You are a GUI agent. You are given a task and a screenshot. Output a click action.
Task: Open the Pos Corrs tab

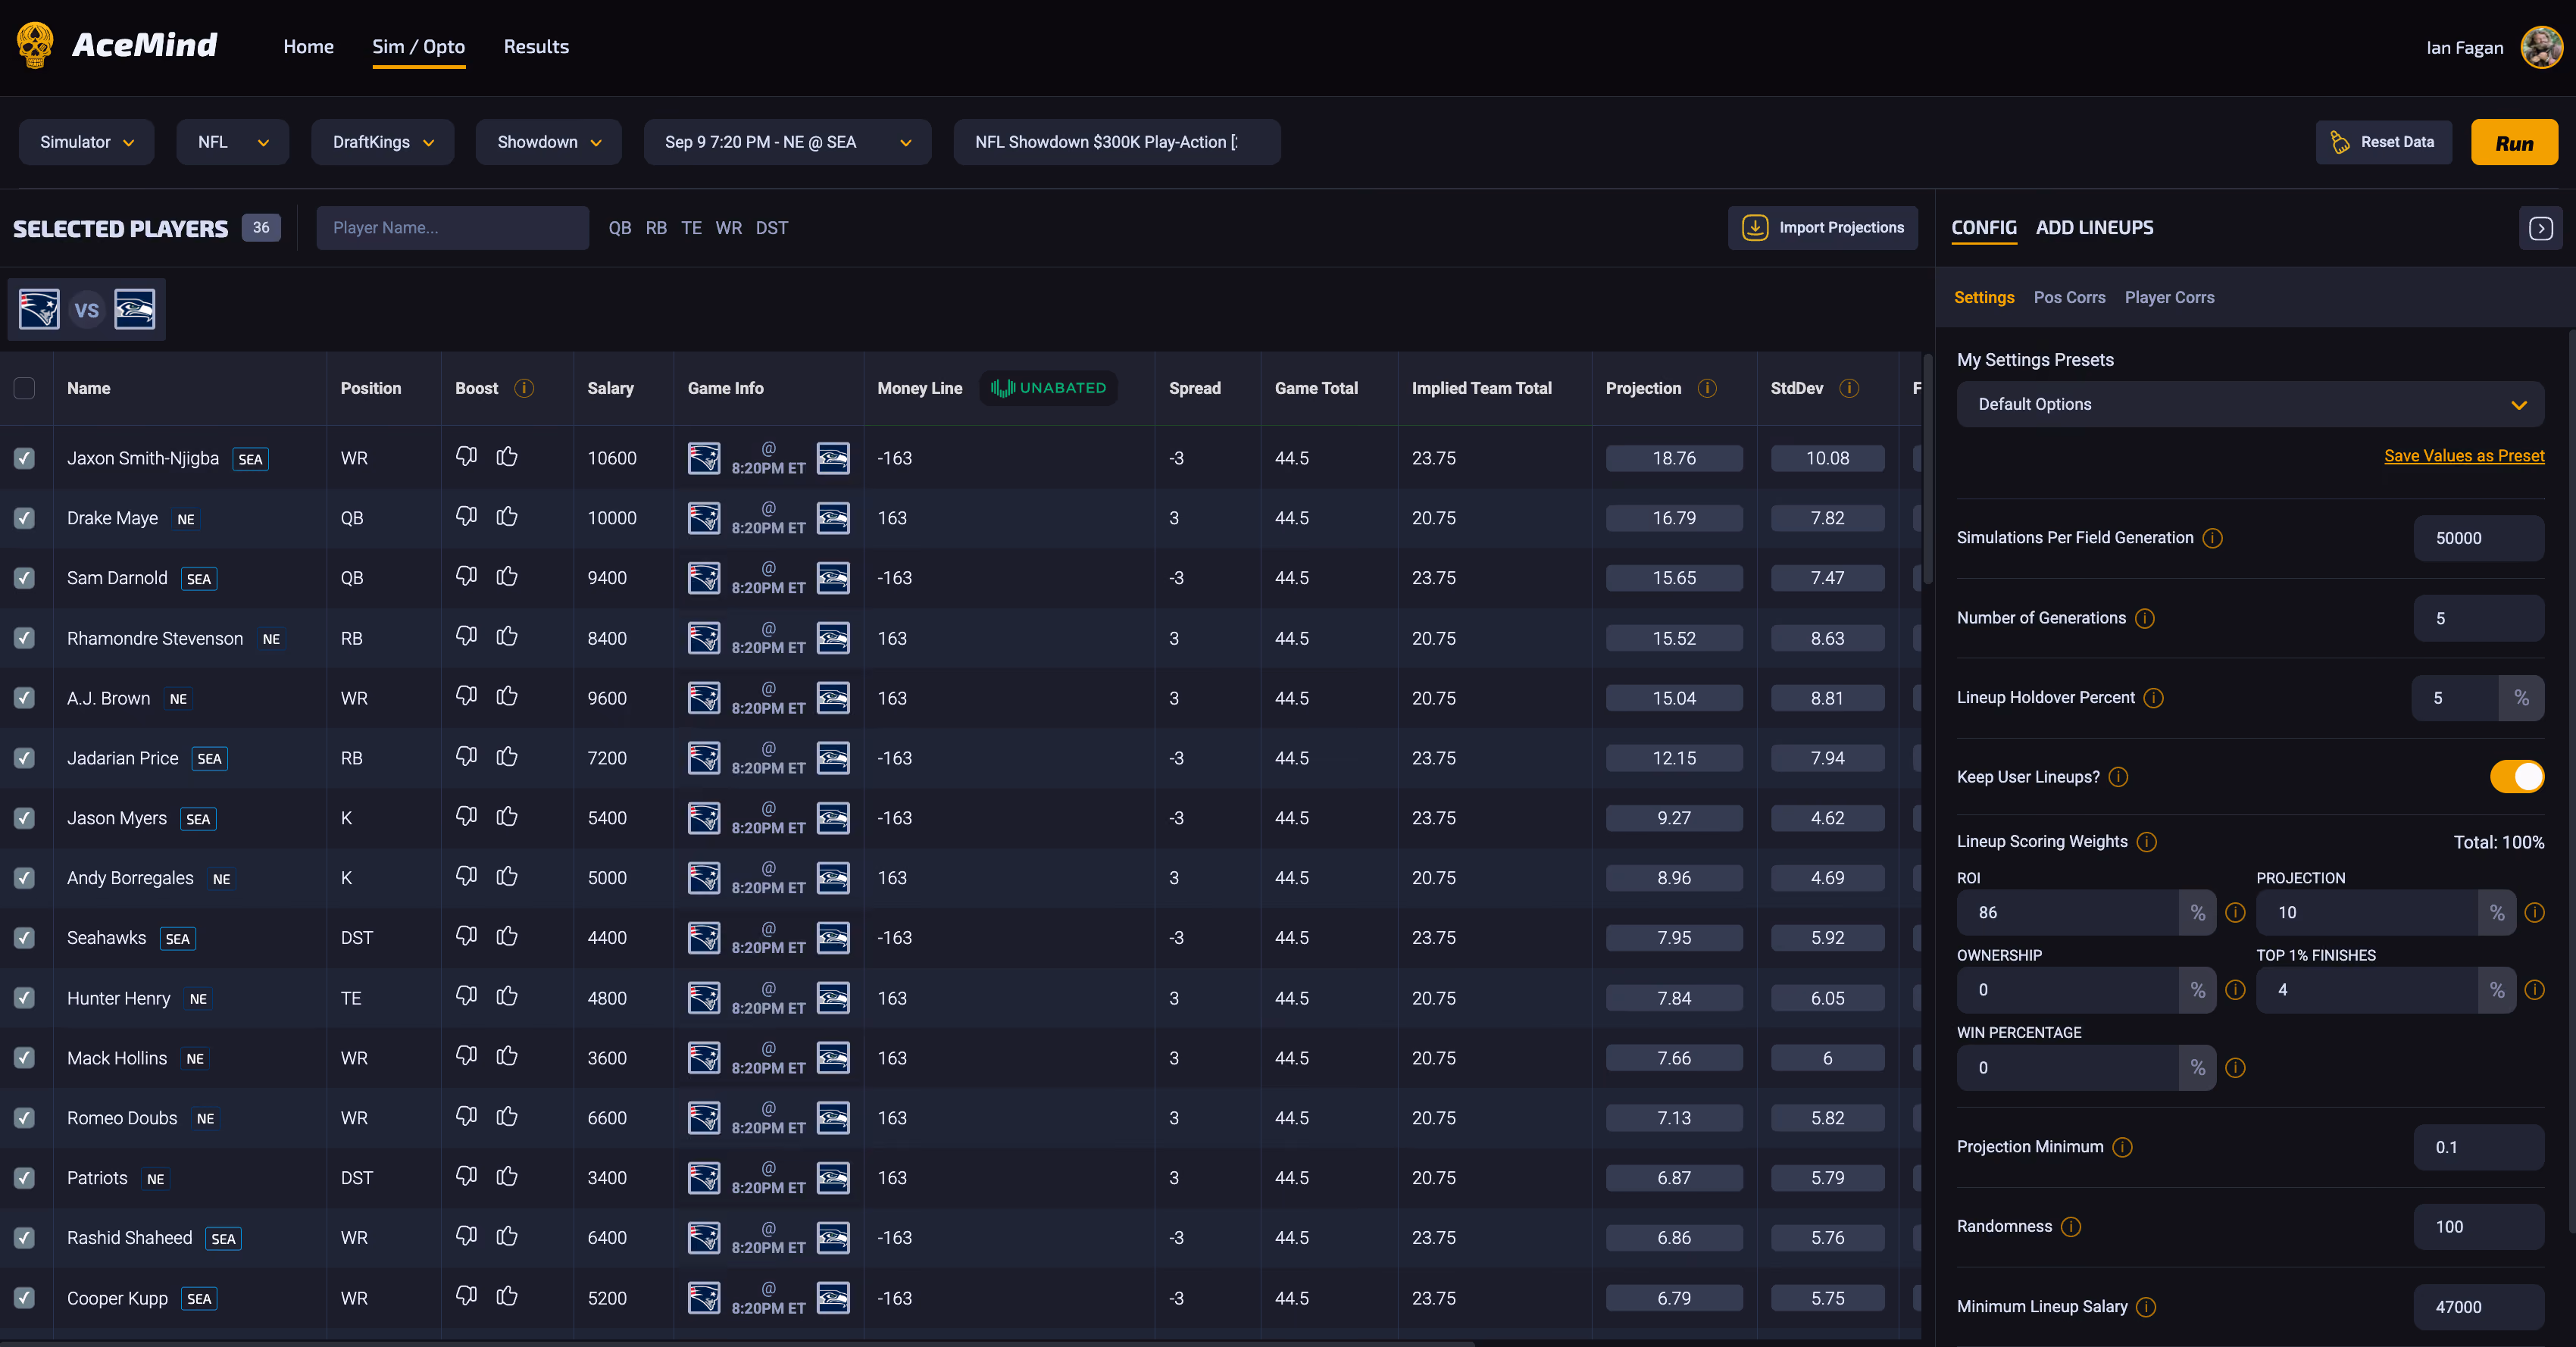click(x=2069, y=297)
